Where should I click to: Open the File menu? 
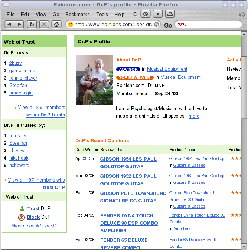pyautogui.click(x=10, y=15)
